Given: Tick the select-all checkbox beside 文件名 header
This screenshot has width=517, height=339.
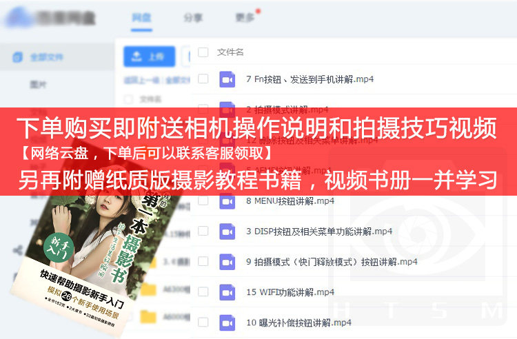Looking at the screenshot, I should 203,52.
